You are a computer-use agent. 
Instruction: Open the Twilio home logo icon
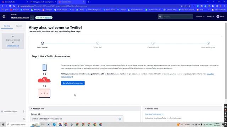tap(4, 17)
